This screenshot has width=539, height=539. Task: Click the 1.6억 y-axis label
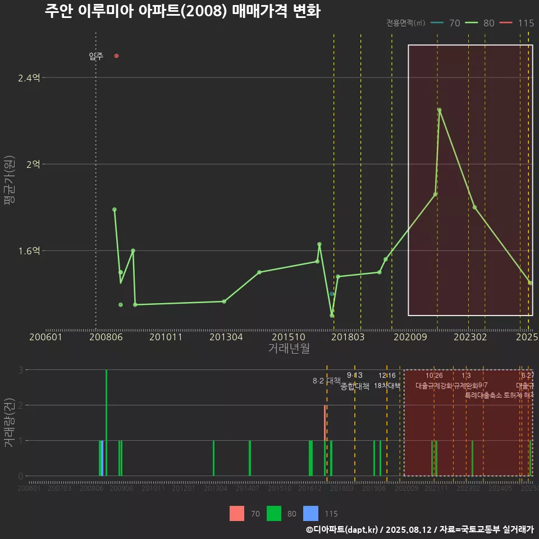tap(29, 251)
